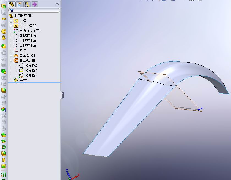Click the green block with blue down arrow icon
The width and height of the screenshot is (231, 180).
(x=4, y=109)
